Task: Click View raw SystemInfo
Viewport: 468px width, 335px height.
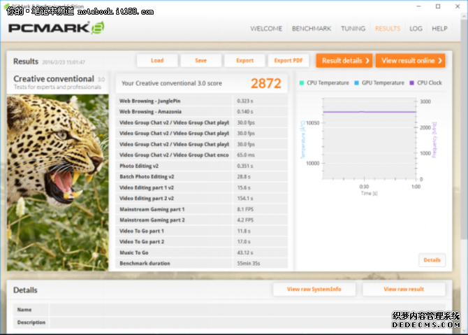Action: [x=314, y=290]
